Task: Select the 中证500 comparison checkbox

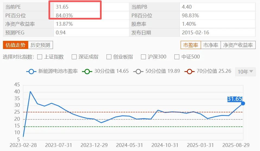Action: (177, 57)
